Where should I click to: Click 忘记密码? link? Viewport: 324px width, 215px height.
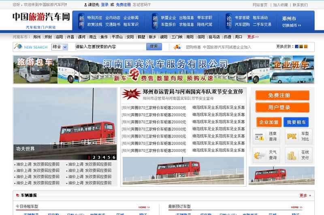pos(141,5)
